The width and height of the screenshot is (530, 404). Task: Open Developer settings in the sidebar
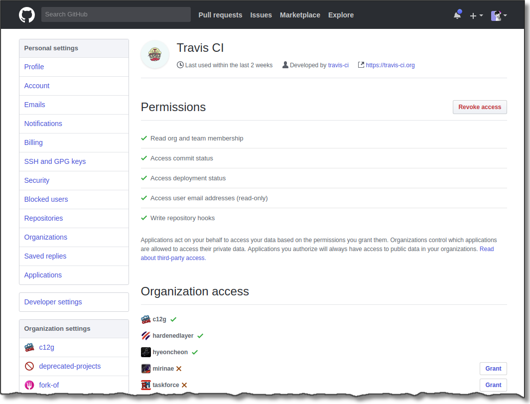tap(53, 302)
